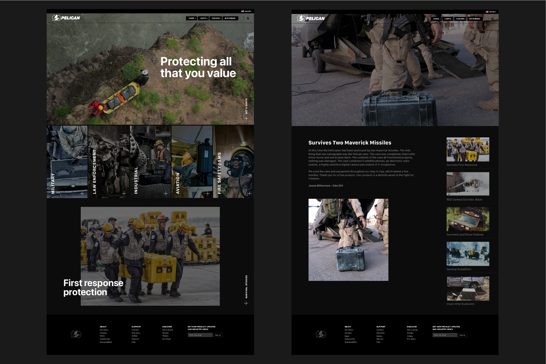546x364 pixels.
Task: Expand the Cases dropdown on left page
Action: click(x=192, y=18)
